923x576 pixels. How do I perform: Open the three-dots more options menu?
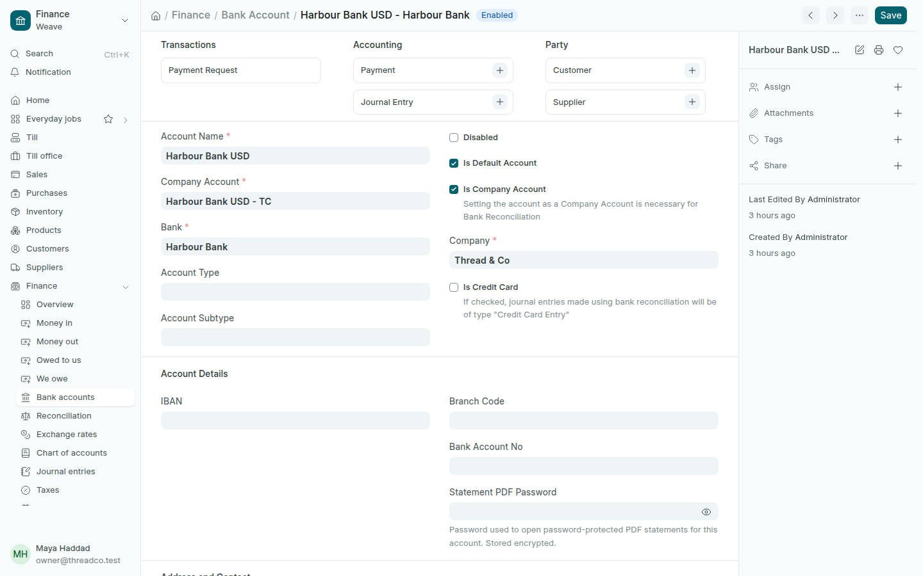[x=860, y=15]
